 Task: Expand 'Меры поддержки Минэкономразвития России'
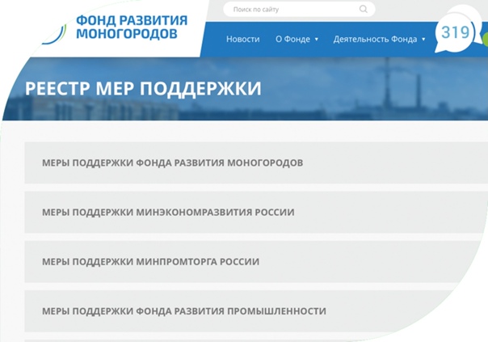(256, 212)
